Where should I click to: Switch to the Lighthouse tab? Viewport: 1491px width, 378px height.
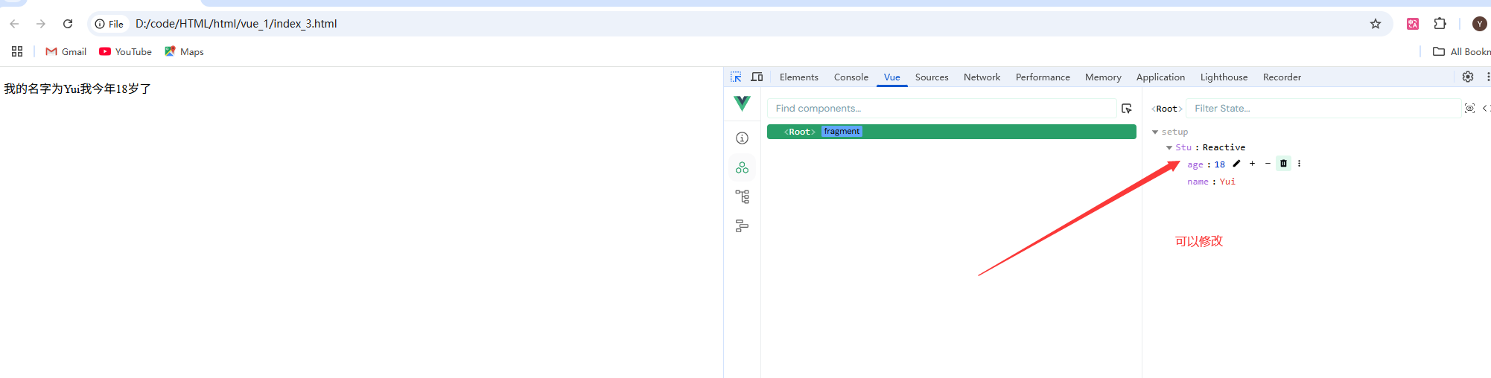[x=1224, y=77]
